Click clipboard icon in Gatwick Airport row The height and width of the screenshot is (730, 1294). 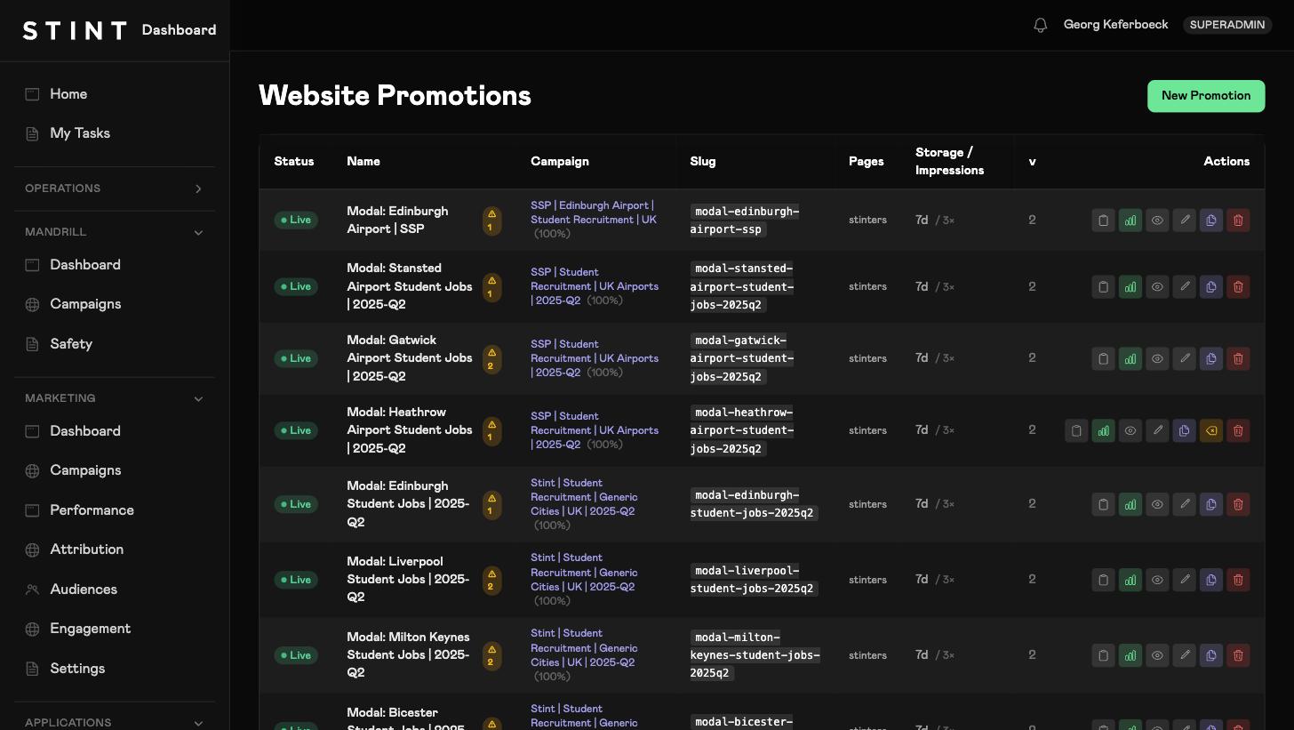pos(1103,359)
